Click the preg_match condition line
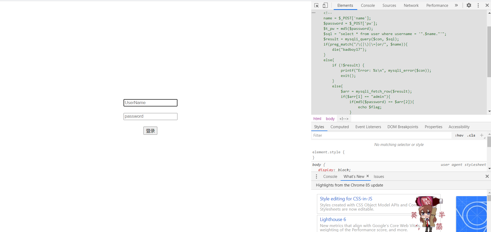 365,44
